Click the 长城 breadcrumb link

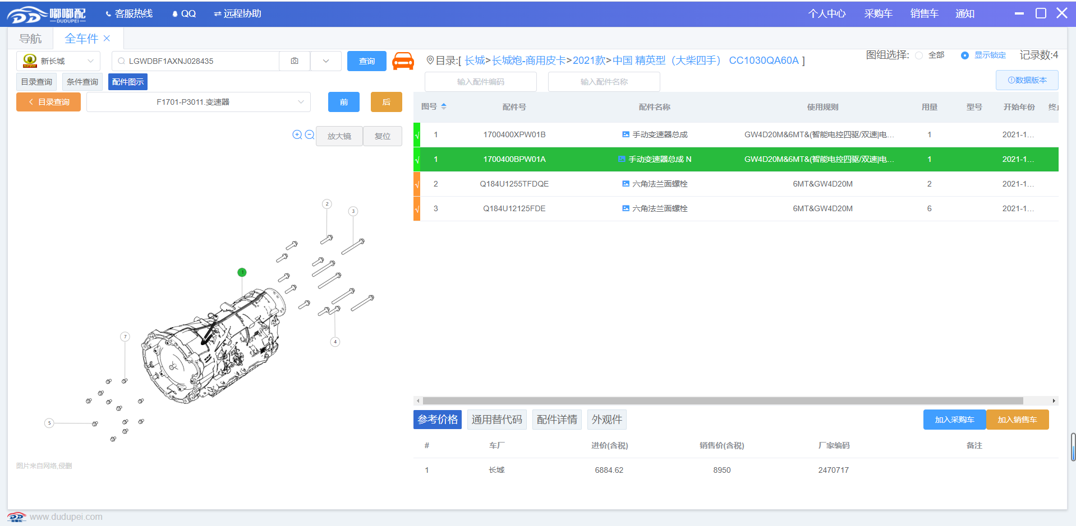point(475,60)
